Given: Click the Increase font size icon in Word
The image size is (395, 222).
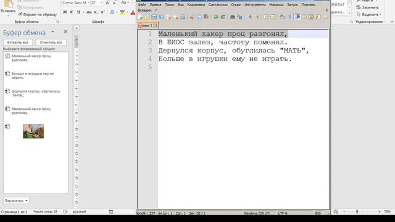Looking at the screenshot, I should pos(107,2).
